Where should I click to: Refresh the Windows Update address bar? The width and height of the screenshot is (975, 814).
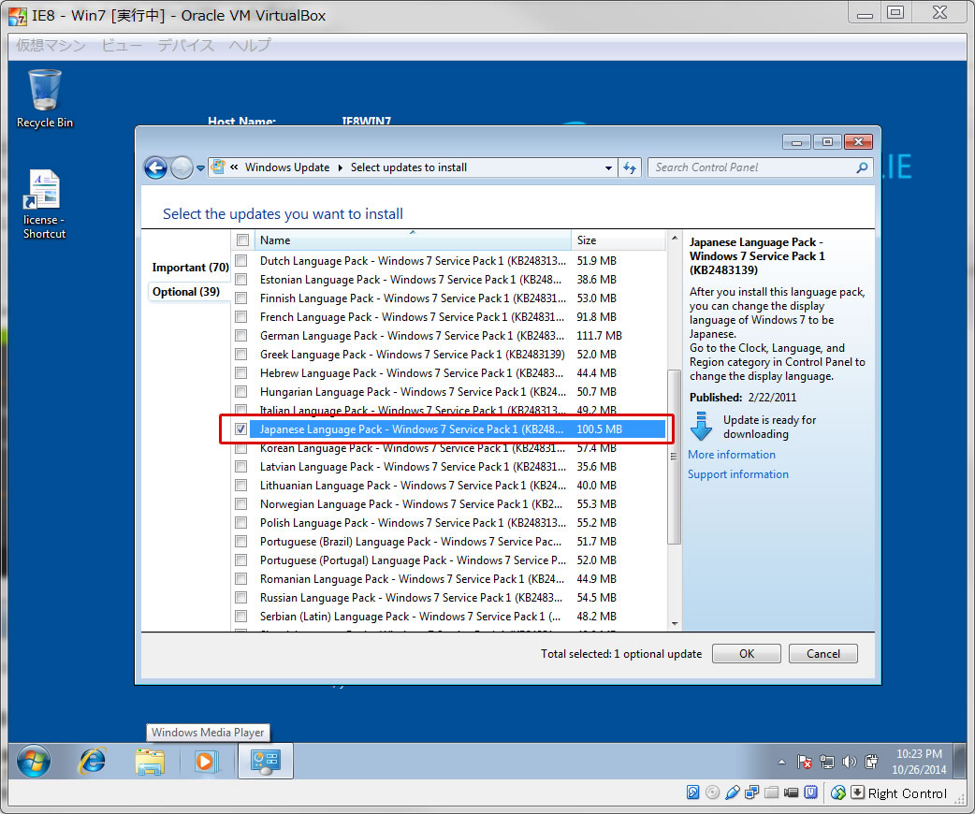point(630,167)
